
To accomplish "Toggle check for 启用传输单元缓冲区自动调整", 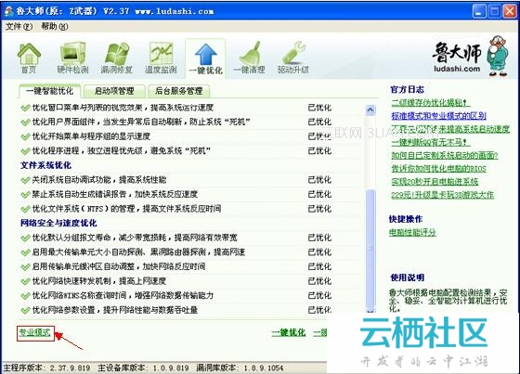I will [x=26, y=266].
